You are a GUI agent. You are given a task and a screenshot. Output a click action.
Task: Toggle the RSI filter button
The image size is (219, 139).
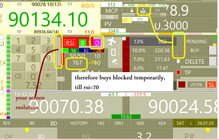pyautogui.click(x=70, y=43)
